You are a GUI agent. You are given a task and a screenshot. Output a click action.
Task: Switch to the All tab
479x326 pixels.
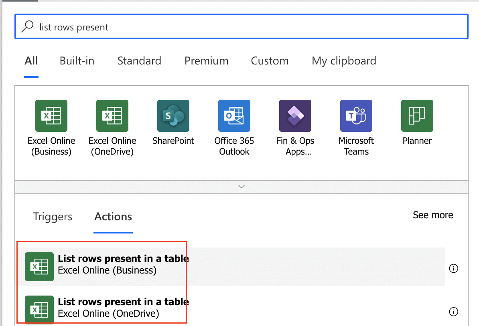coord(31,61)
